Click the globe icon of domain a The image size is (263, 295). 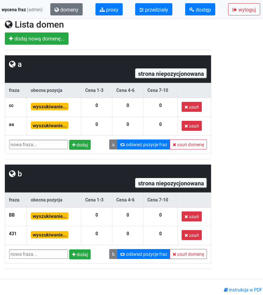point(12,64)
